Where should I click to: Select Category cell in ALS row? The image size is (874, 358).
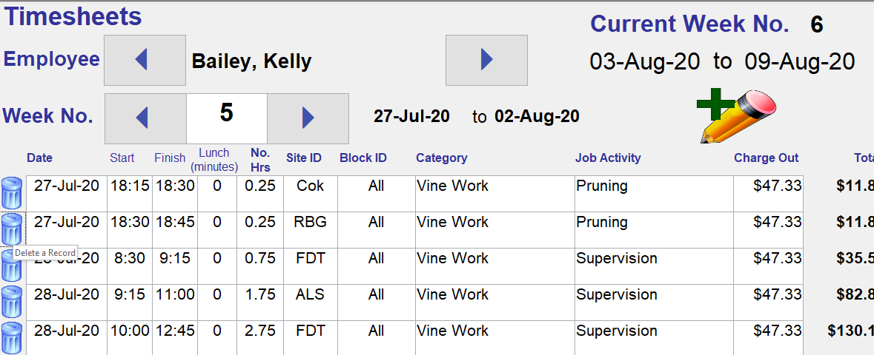coord(494,295)
